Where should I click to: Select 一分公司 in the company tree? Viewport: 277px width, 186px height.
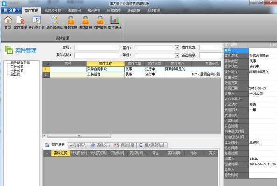point(17,71)
